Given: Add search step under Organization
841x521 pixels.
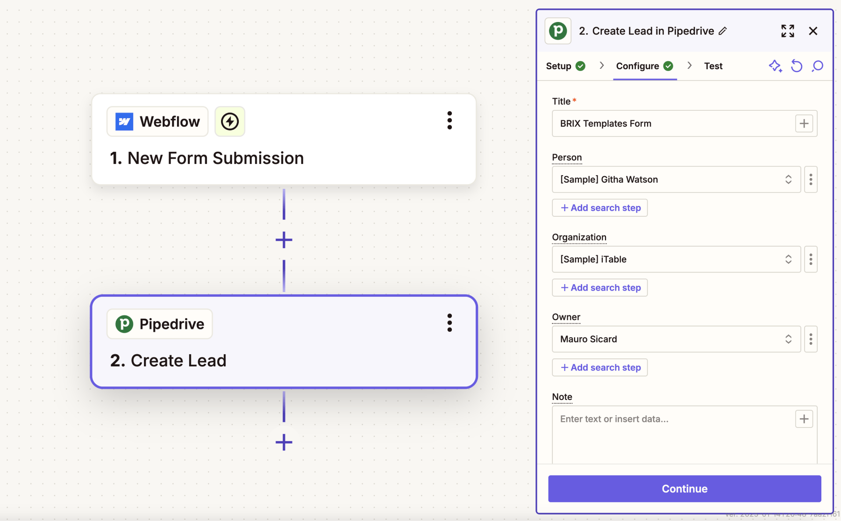Looking at the screenshot, I should (x=600, y=288).
